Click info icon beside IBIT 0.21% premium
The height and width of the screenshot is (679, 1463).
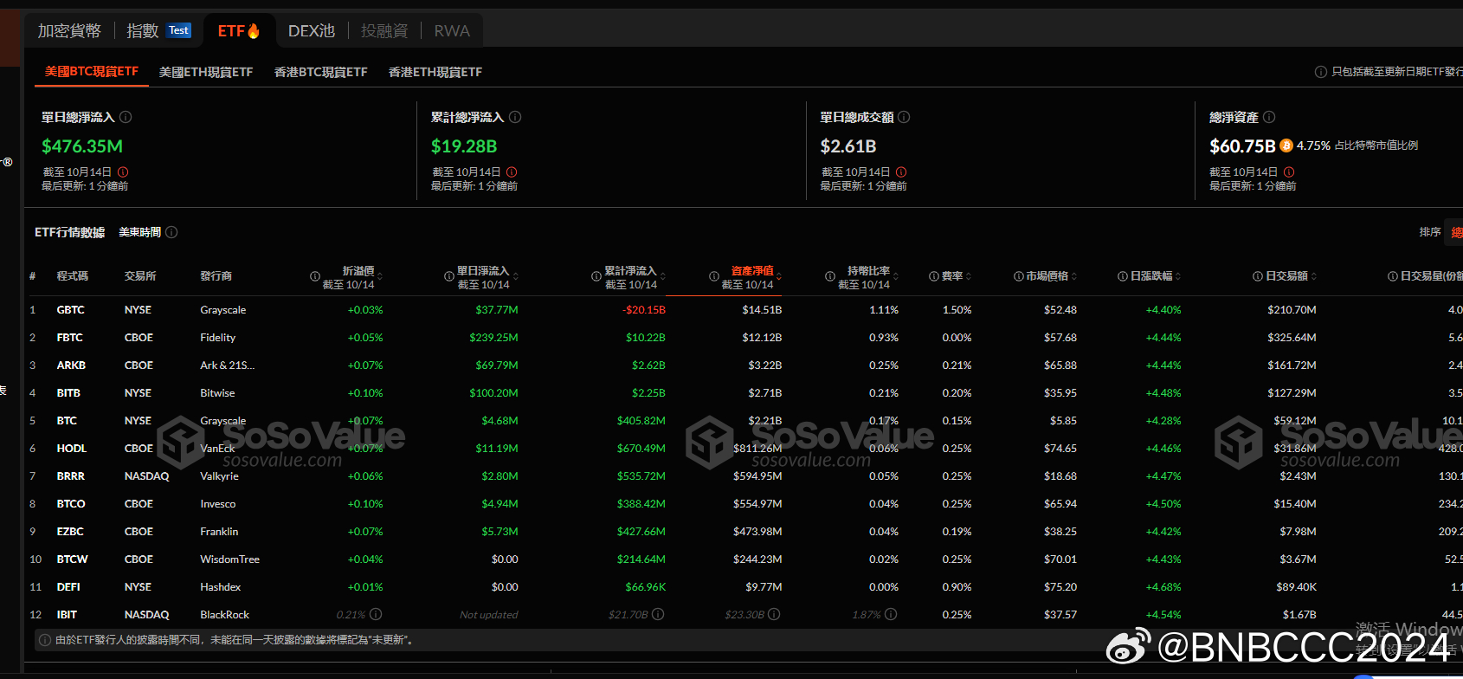click(376, 614)
